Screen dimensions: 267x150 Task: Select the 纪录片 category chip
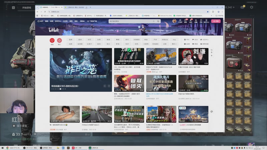tap(89, 44)
